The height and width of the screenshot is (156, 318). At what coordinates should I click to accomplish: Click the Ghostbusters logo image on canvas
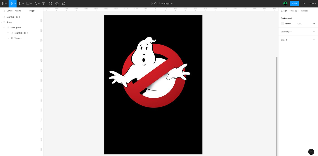coord(153,85)
